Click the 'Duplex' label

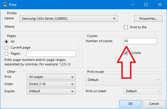10,91
